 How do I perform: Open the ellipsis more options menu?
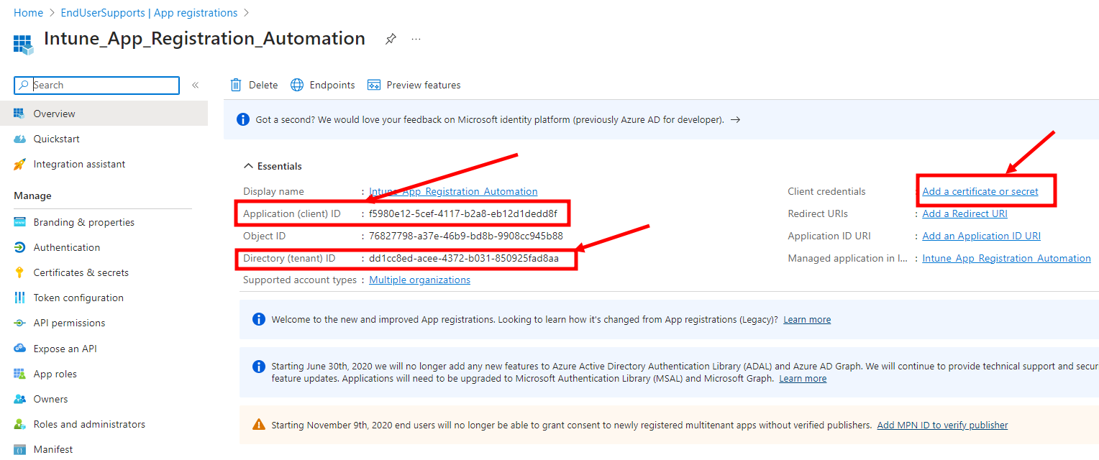[416, 39]
